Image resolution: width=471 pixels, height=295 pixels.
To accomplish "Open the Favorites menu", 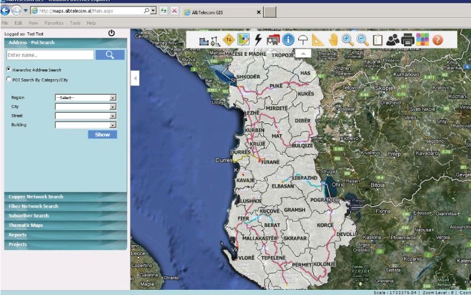I will tap(54, 23).
